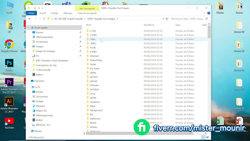Sort by Taille column header

(204, 25)
